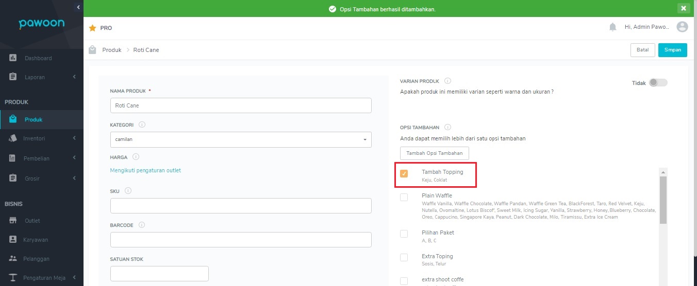697x286 pixels.
Task: Click the Kategori info icon
Action: click(142, 124)
